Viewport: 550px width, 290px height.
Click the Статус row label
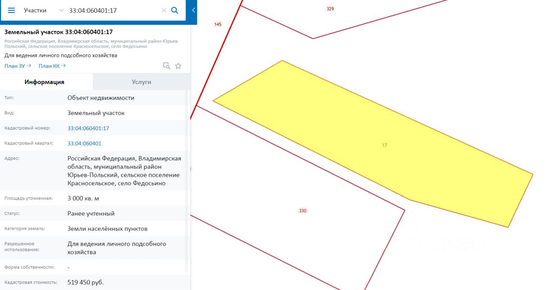click(x=12, y=213)
